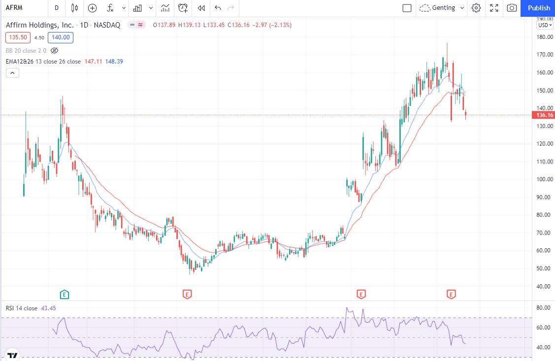Click the close price C136.16 in the header

pyautogui.click(x=238, y=25)
